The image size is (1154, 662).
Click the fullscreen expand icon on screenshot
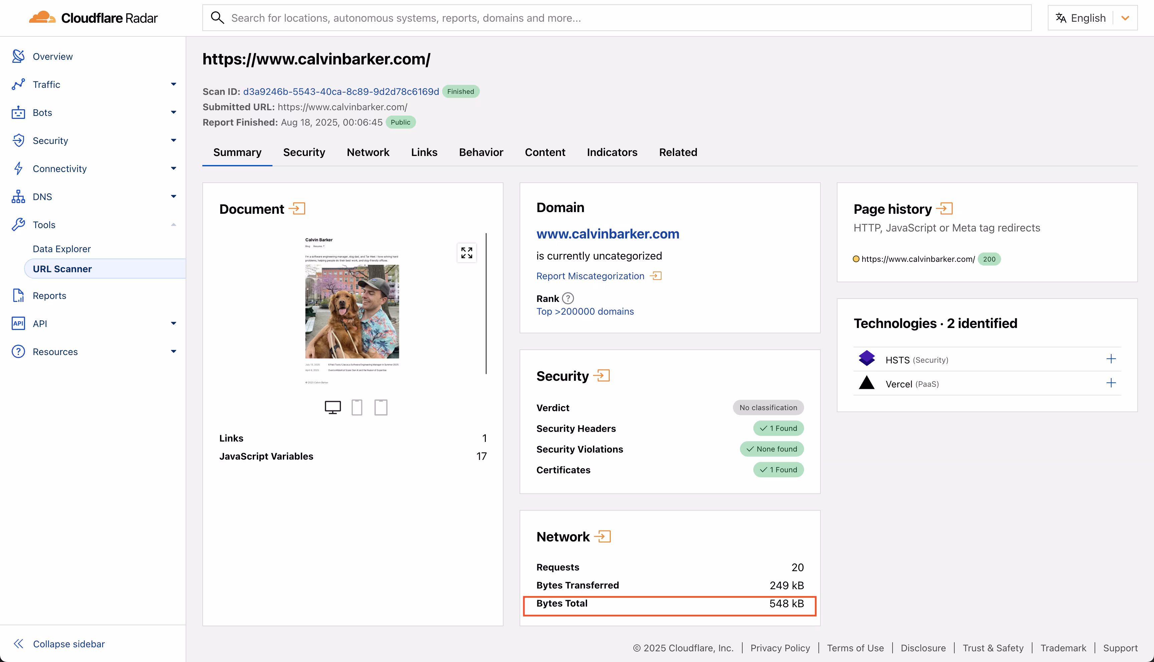tap(466, 253)
